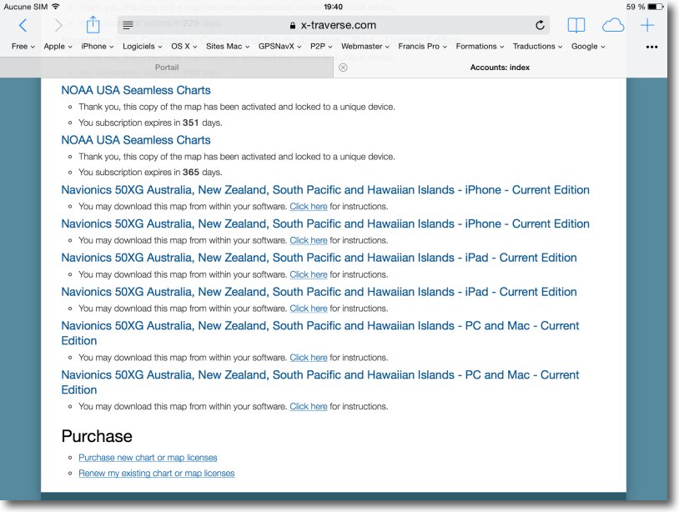Screen dimensions: 679x512
Task: Expand the Free favorites folder
Action: (23, 47)
